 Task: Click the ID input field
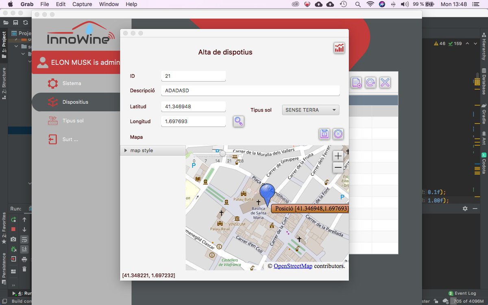pos(193,76)
